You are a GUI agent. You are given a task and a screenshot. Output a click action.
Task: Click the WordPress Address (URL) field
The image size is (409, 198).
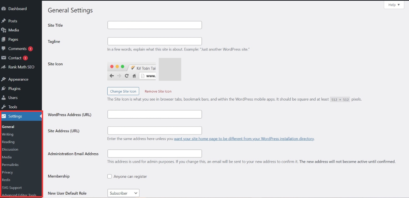pos(155,115)
